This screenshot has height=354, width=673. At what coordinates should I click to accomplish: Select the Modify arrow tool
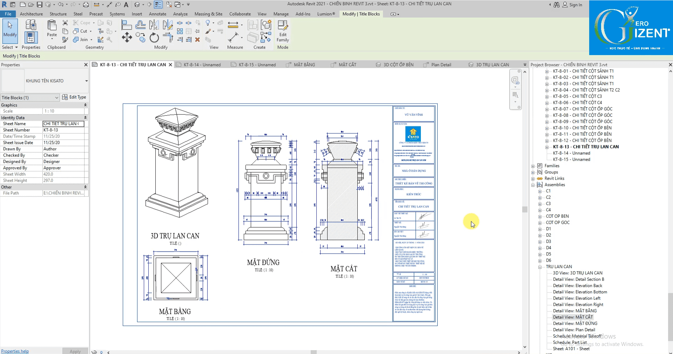(x=10, y=31)
